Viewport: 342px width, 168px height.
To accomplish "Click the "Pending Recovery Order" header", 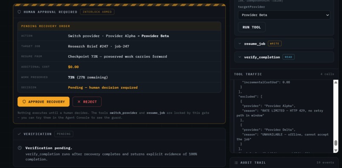I will pyautogui.click(x=45, y=26).
